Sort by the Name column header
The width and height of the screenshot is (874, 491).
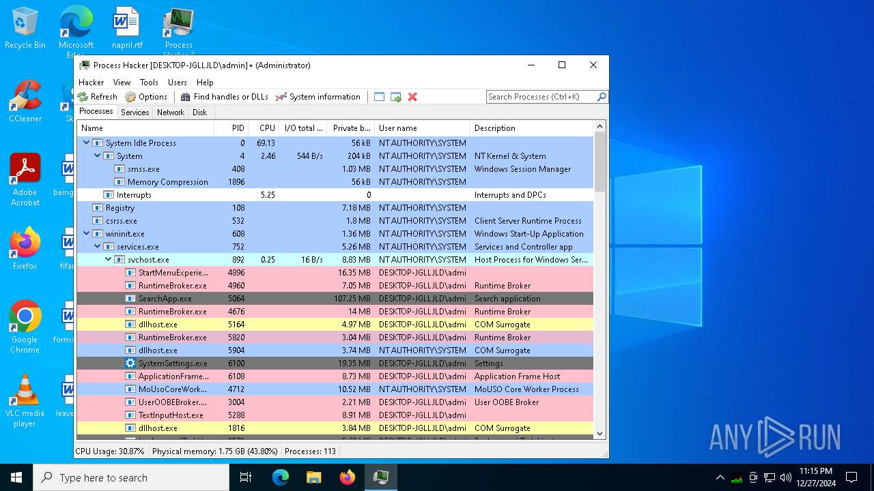pos(145,128)
